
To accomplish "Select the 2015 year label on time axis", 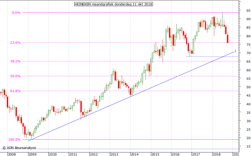I will [x=155, y=154].
